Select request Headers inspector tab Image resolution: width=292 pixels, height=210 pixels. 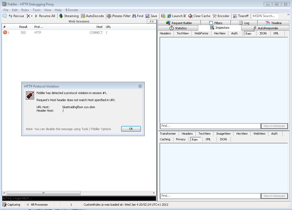[165, 33]
